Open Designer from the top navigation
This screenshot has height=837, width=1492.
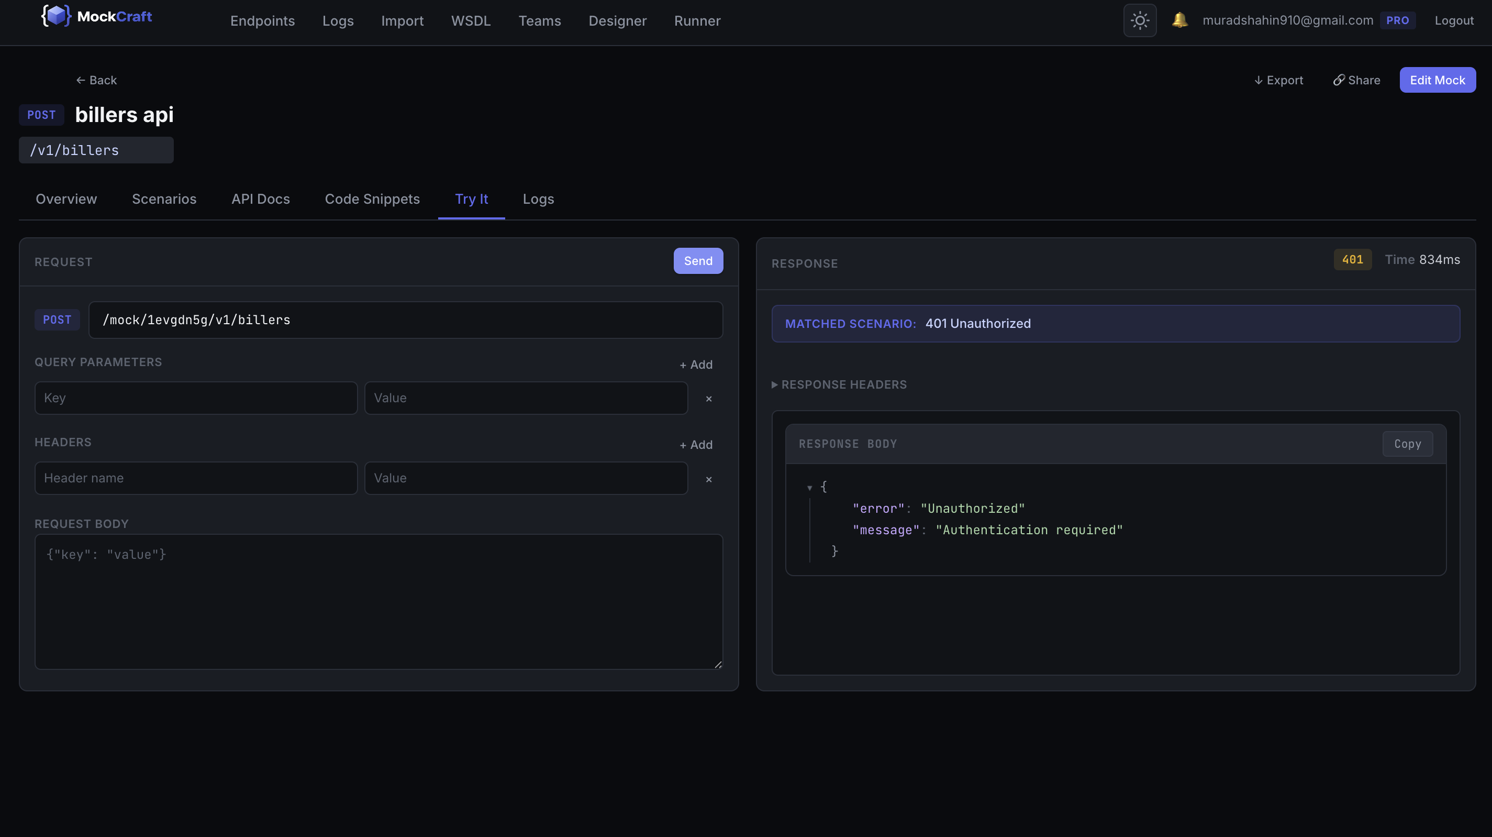point(617,21)
